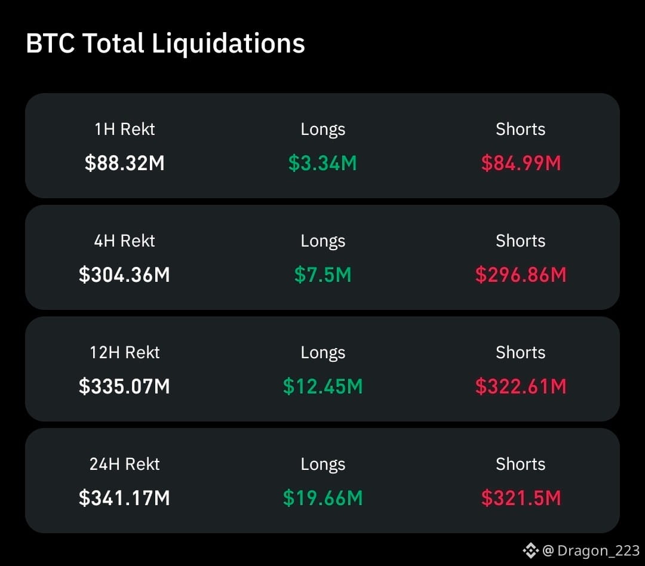
Task: Select the 4H Rekt total $304.36M
Action: [x=125, y=275]
